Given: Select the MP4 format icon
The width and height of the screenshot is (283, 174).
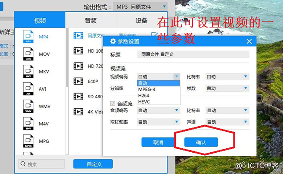Looking at the screenshot, I should click(28, 37).
